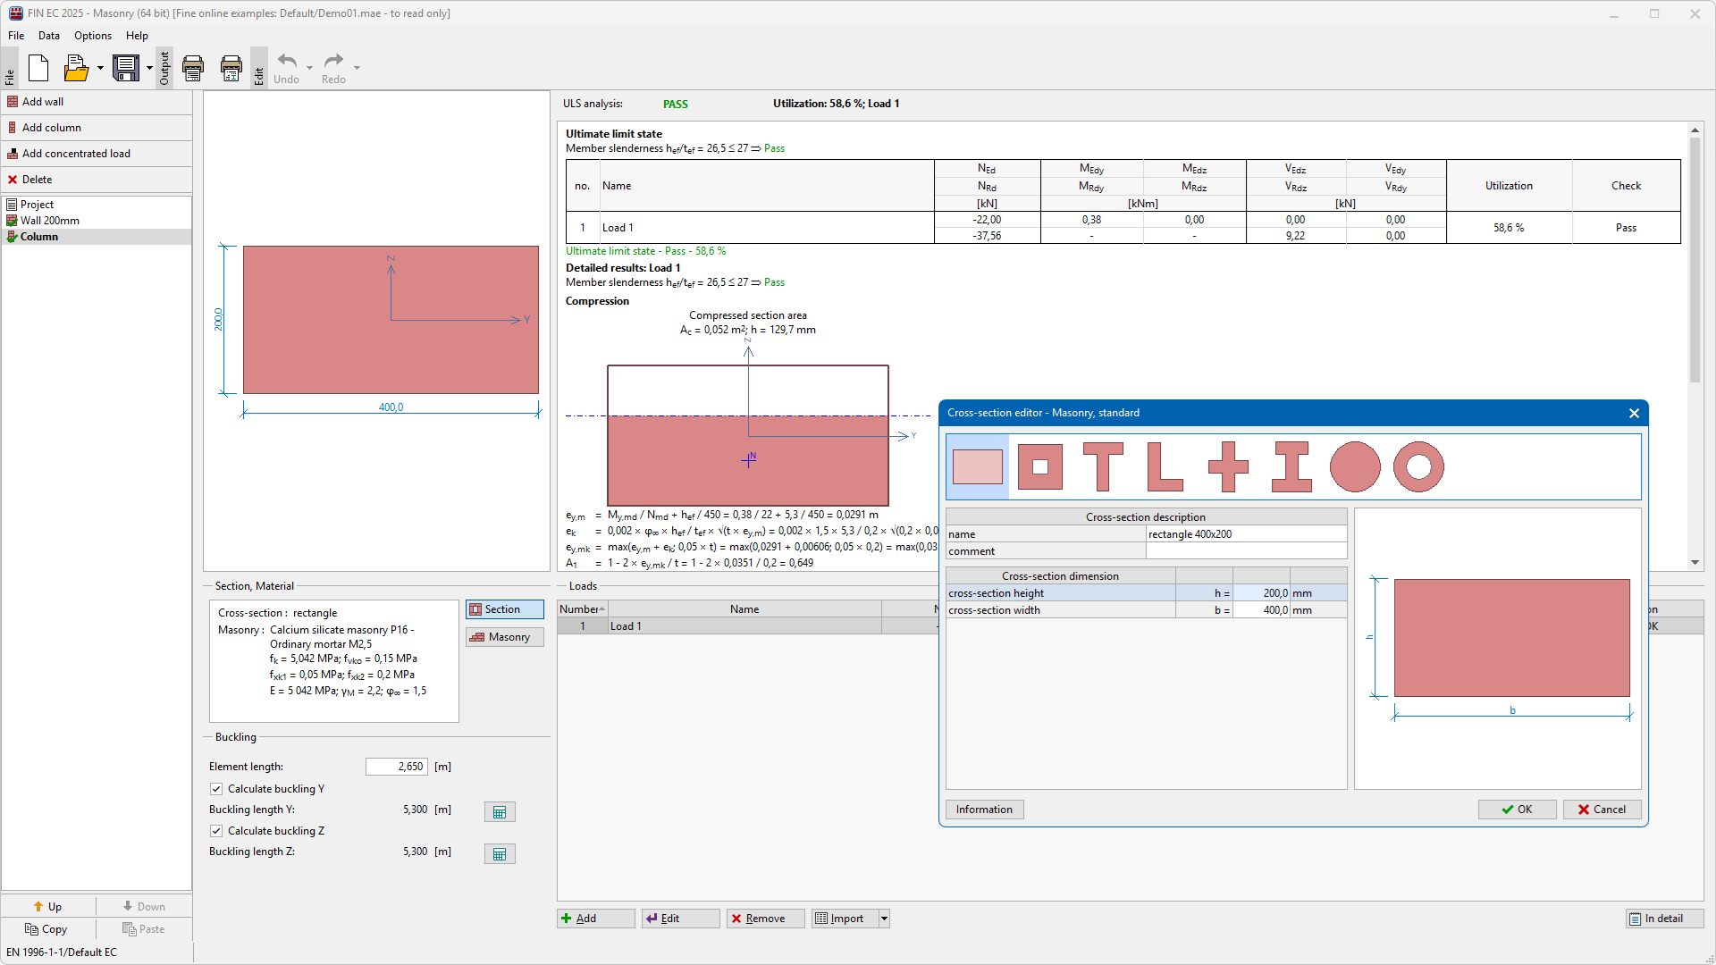Choose the L-shaped cross-section icon

pos(1165,466)
